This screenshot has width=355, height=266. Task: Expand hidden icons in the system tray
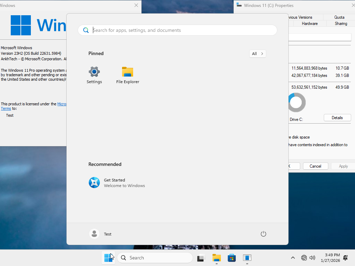click(293, 258)
